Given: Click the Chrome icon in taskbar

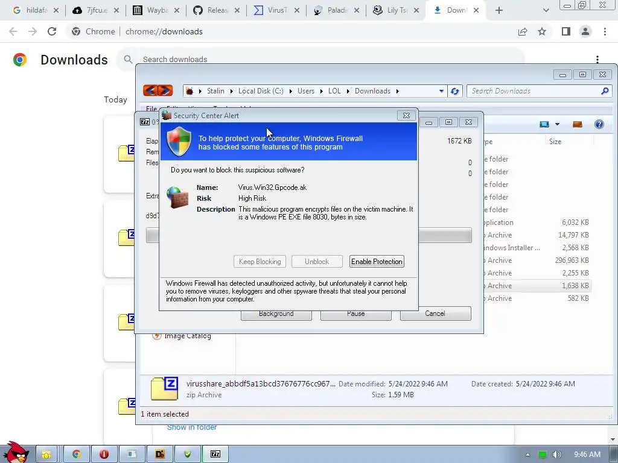Looking at the screenshot, I should coord(77,455).
